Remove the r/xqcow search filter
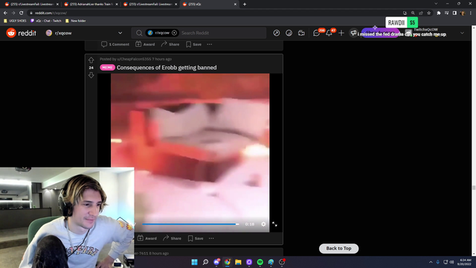 pyautogui.click(x=174, y=33)
